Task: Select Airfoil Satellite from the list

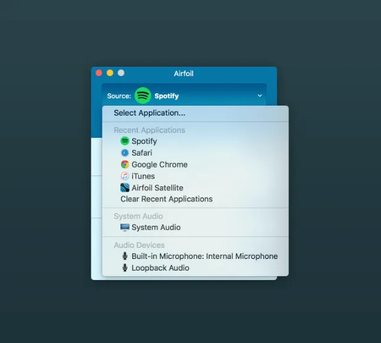Action: pos(195,188)
